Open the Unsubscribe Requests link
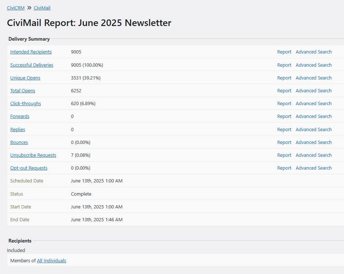The height and width of the screenshot is (274, 344). click(33, 155)
